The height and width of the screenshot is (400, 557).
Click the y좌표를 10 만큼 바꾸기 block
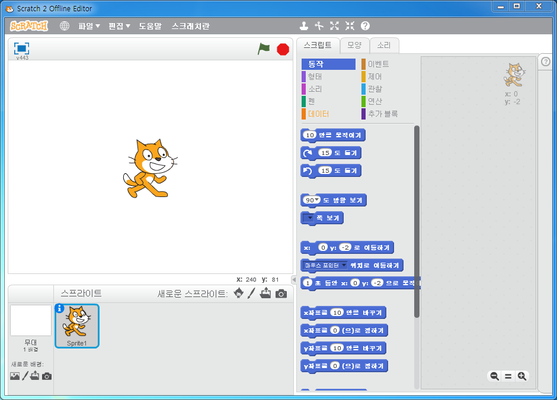(343, 348)
